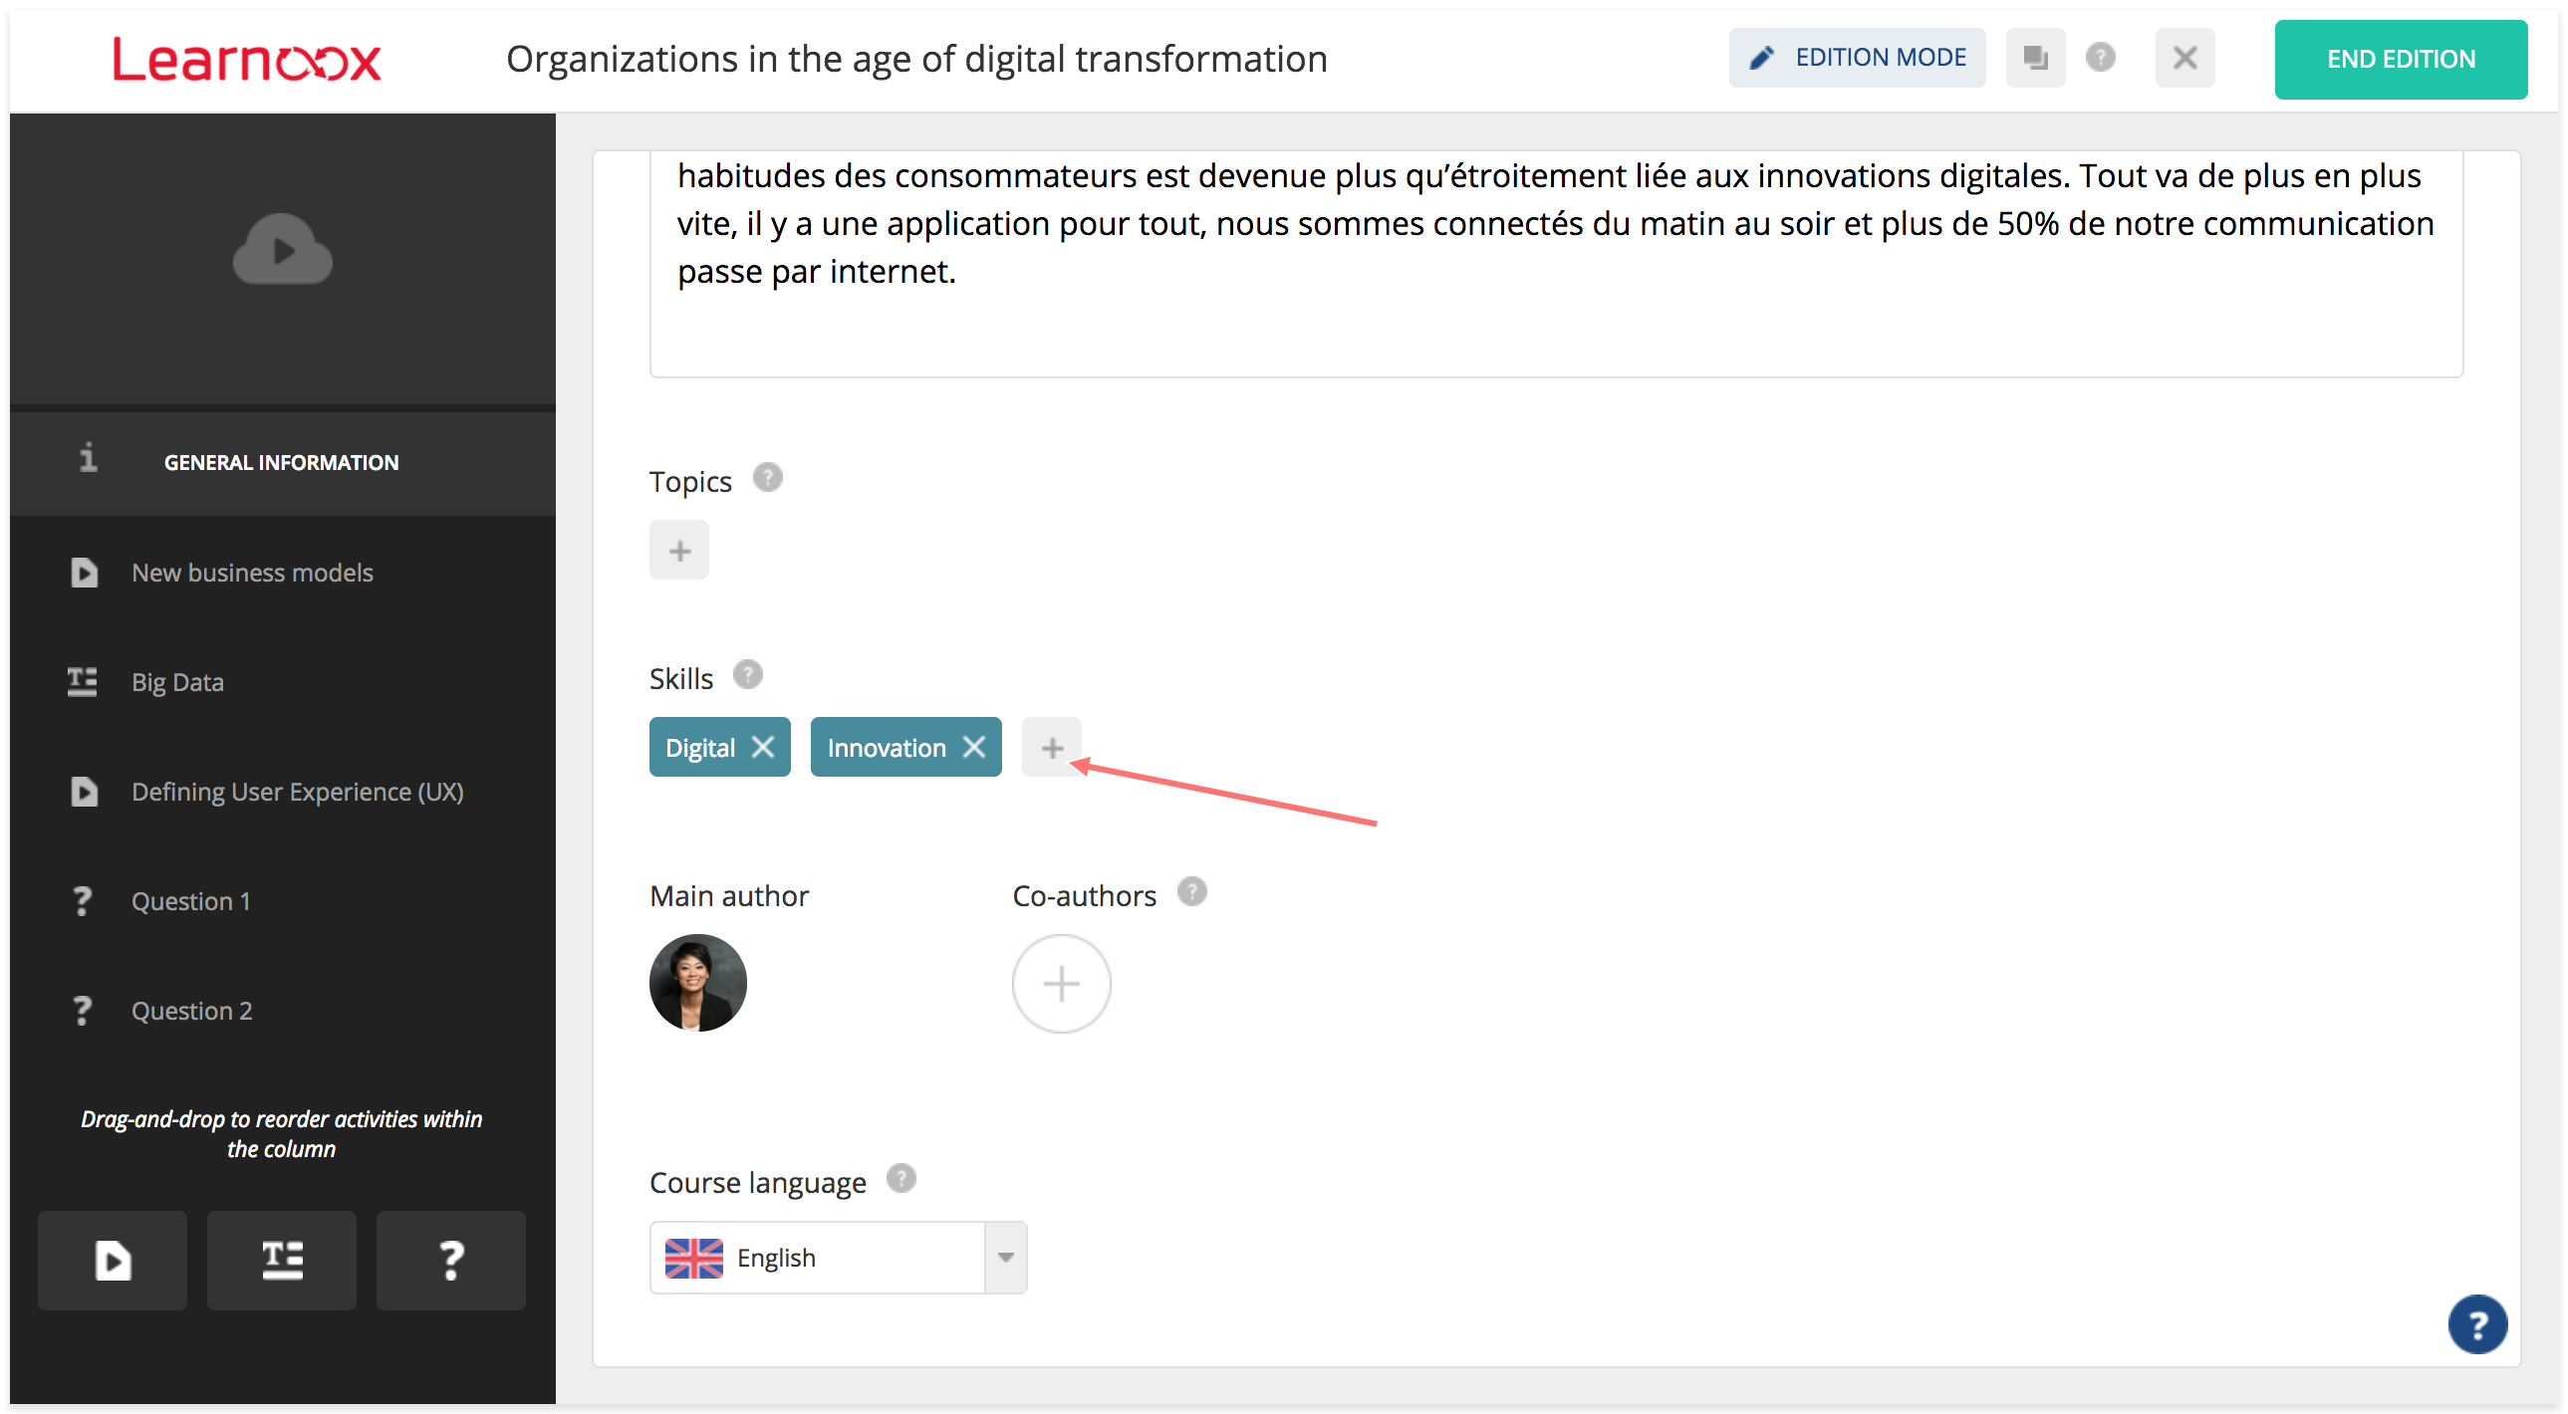
Task: Click the cloud video upload icon
Action: point(282,249)
